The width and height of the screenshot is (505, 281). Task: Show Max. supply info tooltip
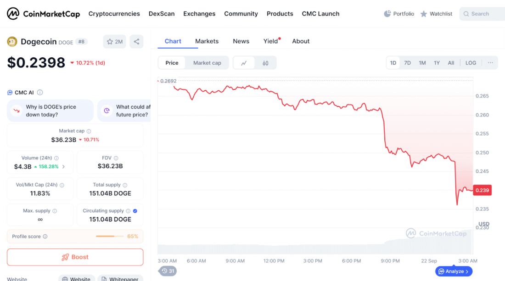click(x=55, y=211)
